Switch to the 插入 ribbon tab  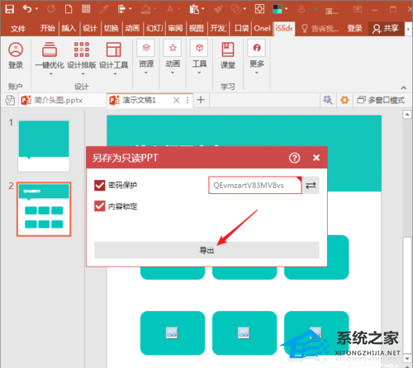tap(69, 28)
